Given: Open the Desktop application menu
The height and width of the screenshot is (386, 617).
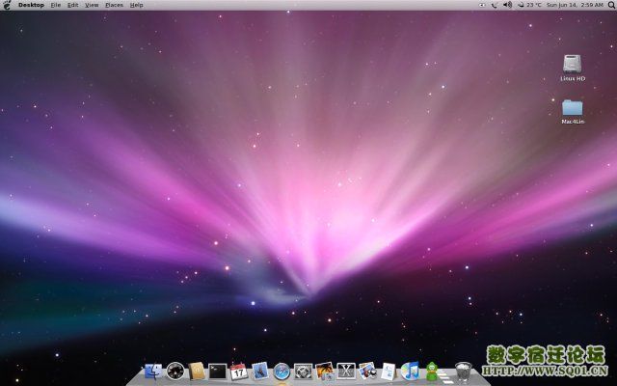Looking at the screenshot, I should 31,5.
